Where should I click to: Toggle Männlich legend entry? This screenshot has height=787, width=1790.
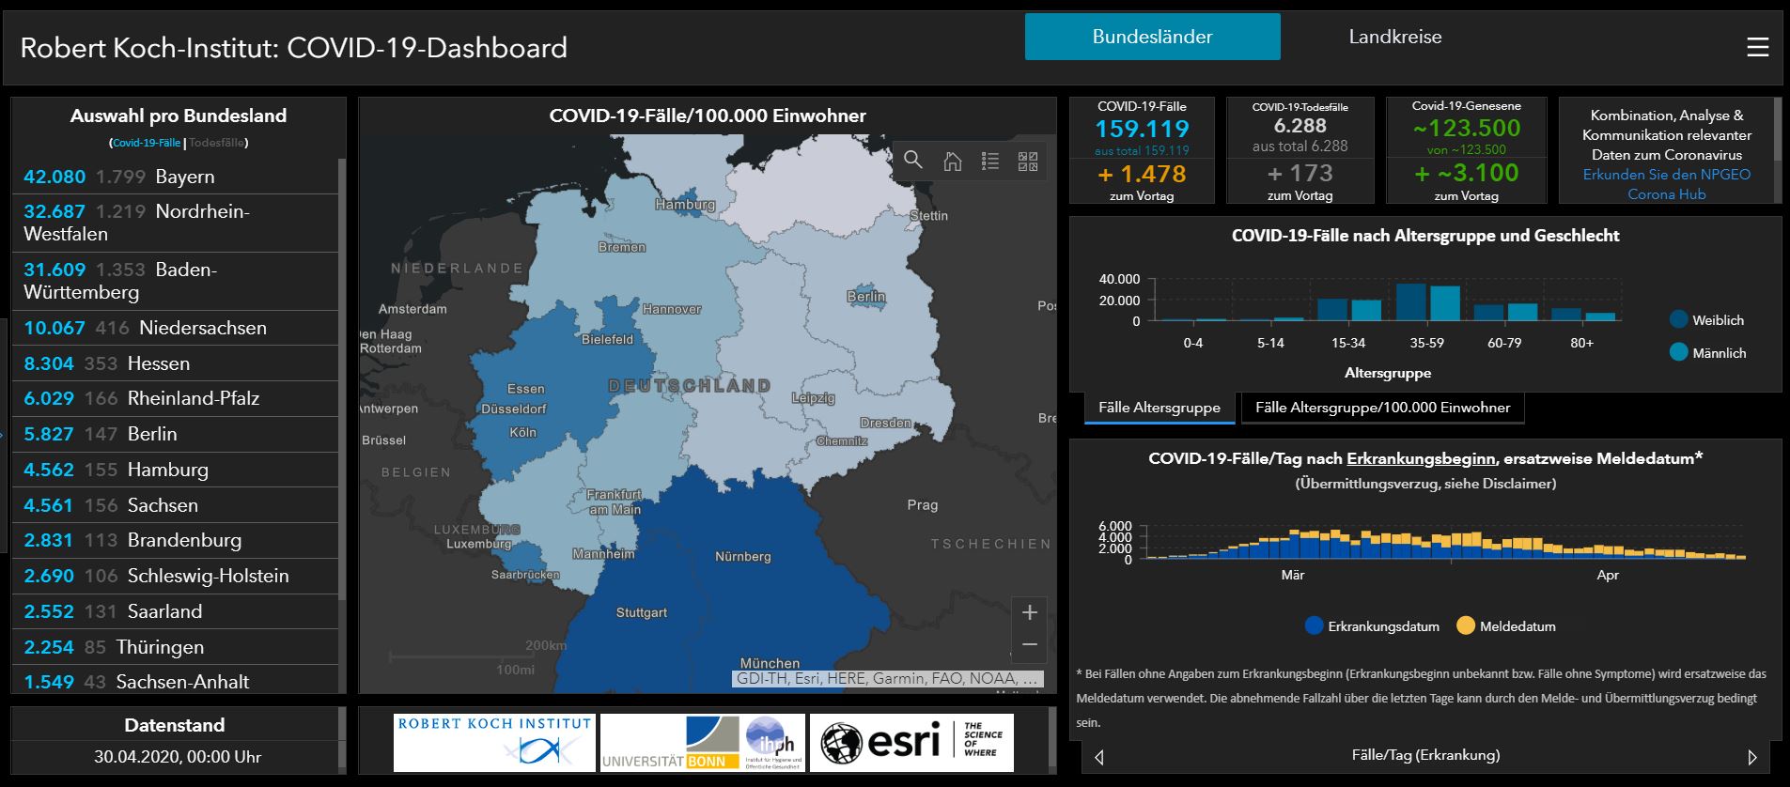click(x=1707, y=353)
